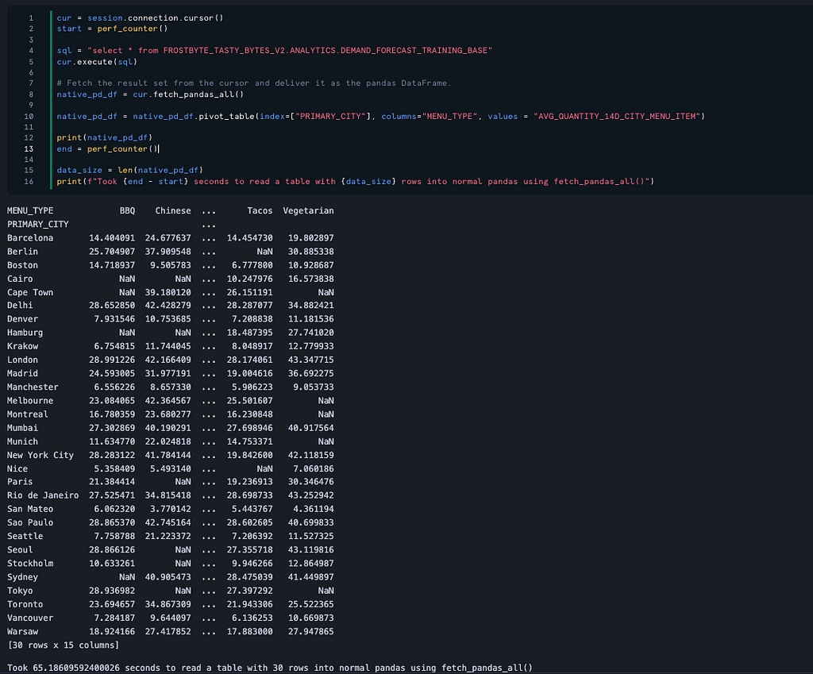Click the 'Took 65.18609592400026 seconds' output line
The height and width of the screenshot is (674, 813).
tap(270, 668)
